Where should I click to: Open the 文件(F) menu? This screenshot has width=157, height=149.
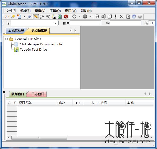point(11,11)
